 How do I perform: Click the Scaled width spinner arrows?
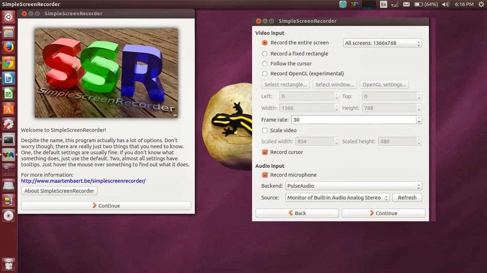pyautogui.click(x=337, y=141)
